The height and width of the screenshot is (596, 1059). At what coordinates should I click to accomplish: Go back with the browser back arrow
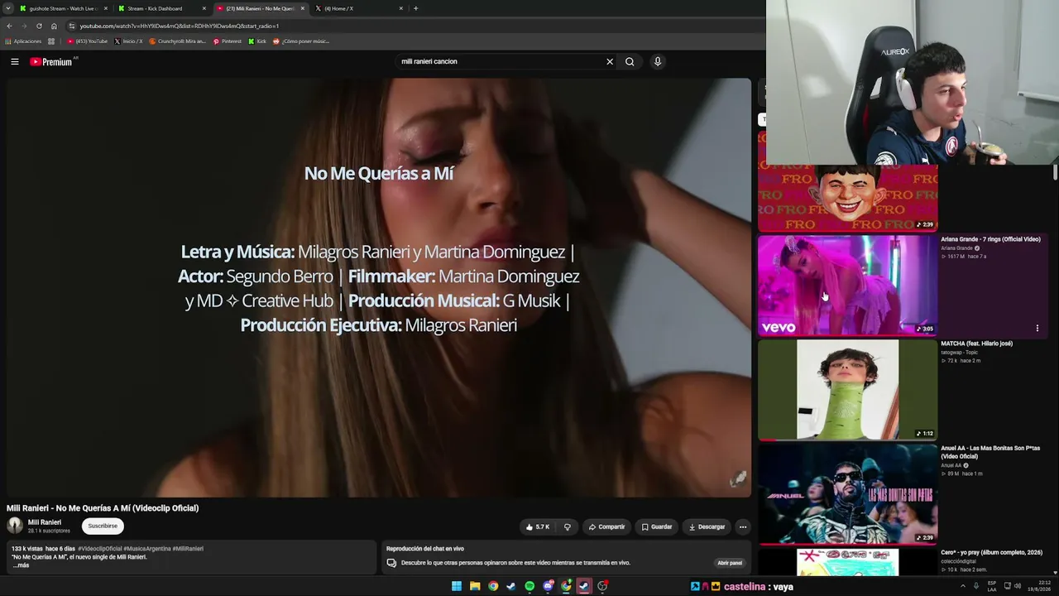pos(9,26)
